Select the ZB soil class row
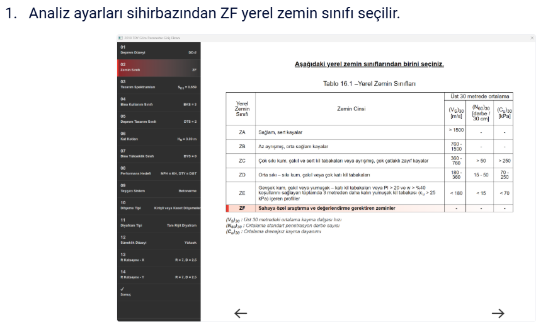 point(368,146)
